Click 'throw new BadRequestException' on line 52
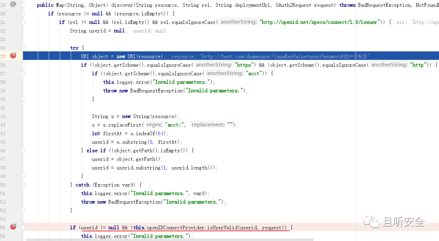 click(121, 202)
